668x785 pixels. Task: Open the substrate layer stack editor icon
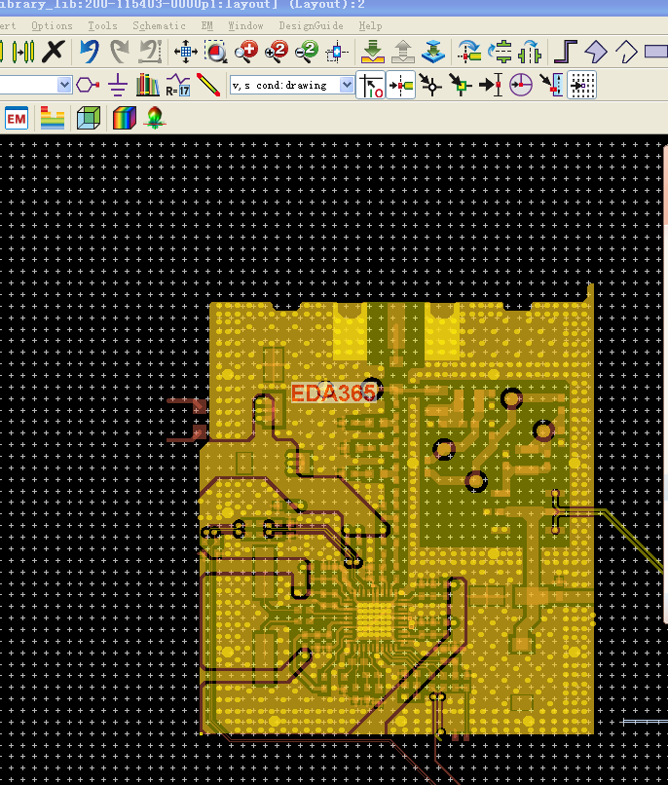tap(53, 119)
